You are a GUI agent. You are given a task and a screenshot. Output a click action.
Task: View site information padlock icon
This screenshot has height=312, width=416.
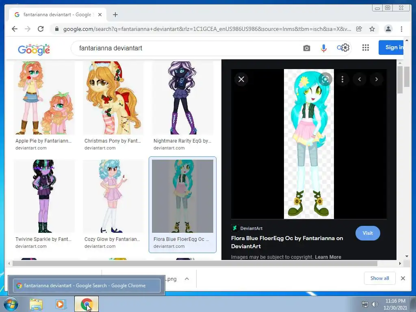tap(56, 29)
